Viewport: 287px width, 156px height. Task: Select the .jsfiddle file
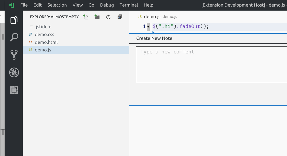pyautogui.click(x=43, y=26)
